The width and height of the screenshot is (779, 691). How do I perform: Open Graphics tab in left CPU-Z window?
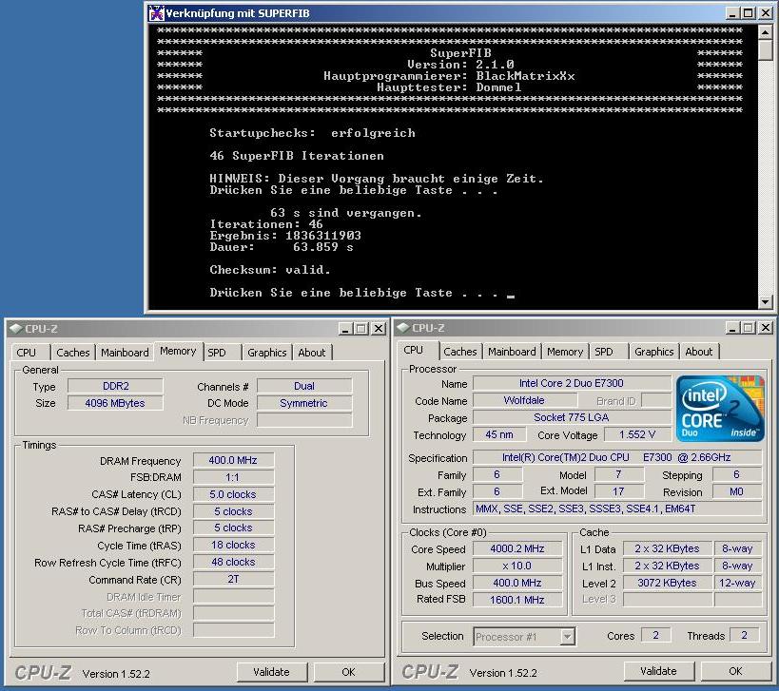coord(266,353)
